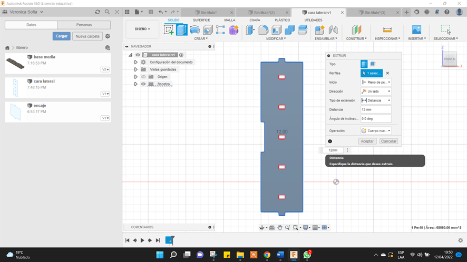Click the Aceptar button

click(367, 142)
